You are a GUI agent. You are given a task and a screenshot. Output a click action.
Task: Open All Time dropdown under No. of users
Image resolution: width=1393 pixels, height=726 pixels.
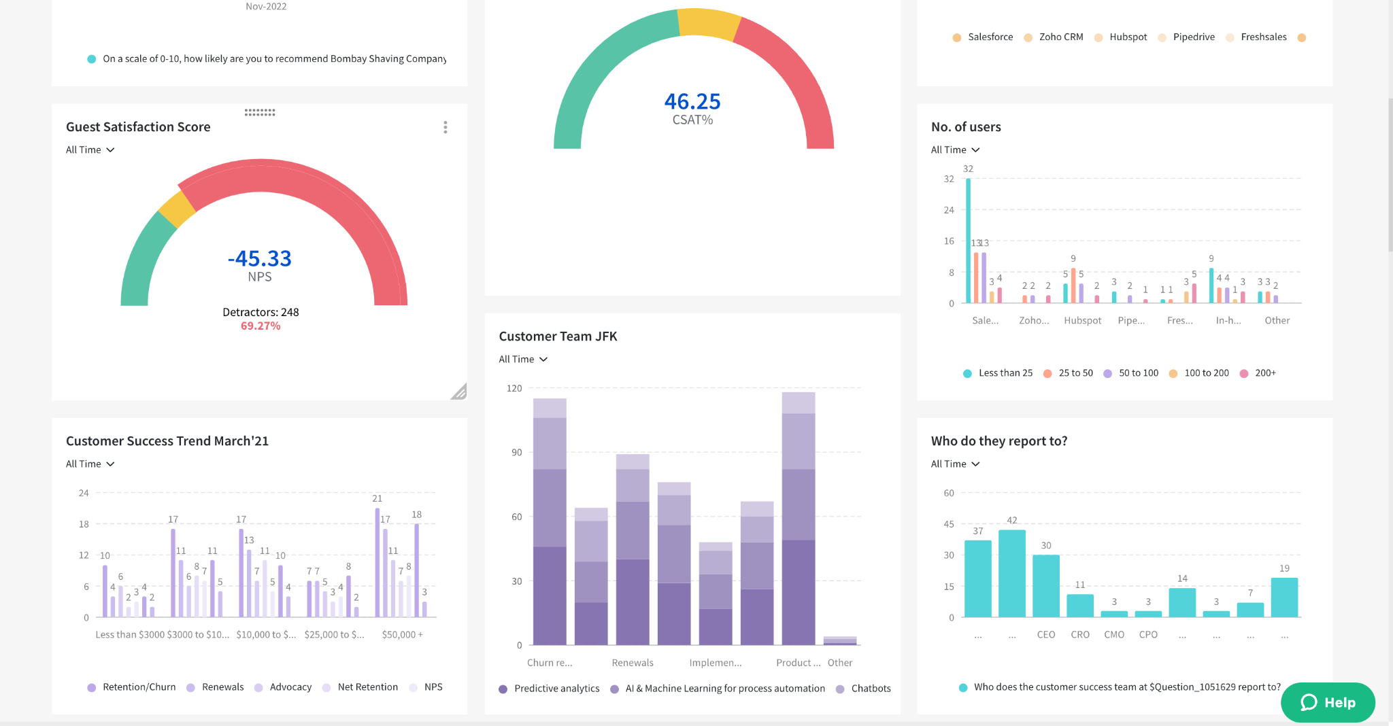click(x=956, y=150)
